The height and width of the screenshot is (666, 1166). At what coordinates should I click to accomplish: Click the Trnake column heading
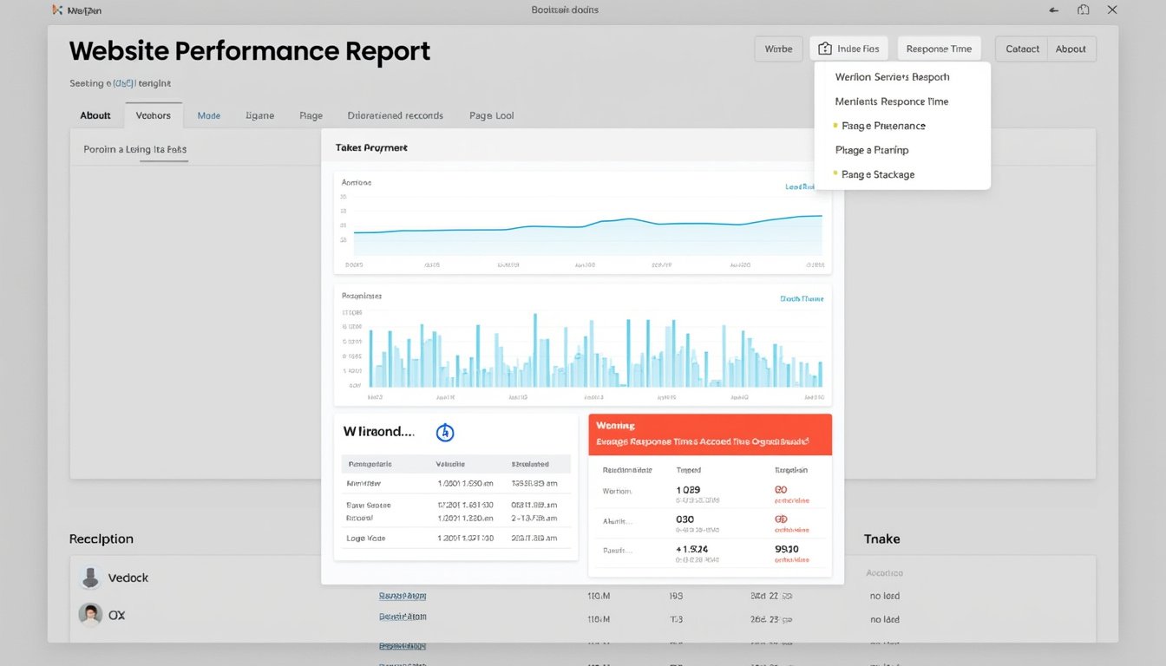[x=882, y=539]
